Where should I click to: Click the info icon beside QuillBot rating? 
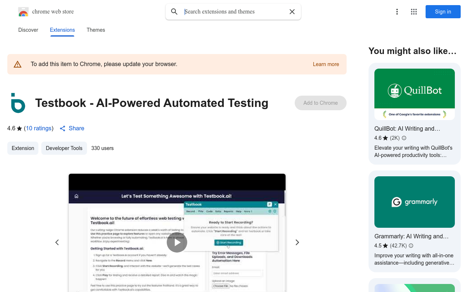click(x=404, y=138)
